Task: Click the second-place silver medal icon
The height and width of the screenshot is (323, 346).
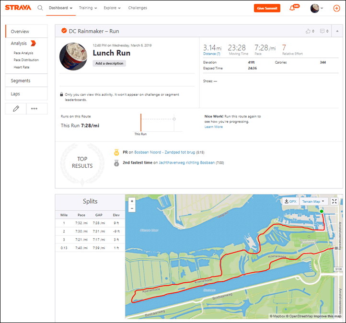Action: tap(116, 163)
